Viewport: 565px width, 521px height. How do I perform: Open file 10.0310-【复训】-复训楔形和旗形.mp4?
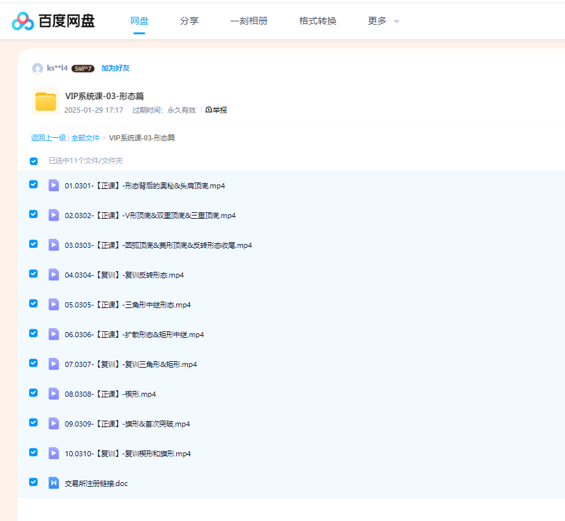click(128, 454)
